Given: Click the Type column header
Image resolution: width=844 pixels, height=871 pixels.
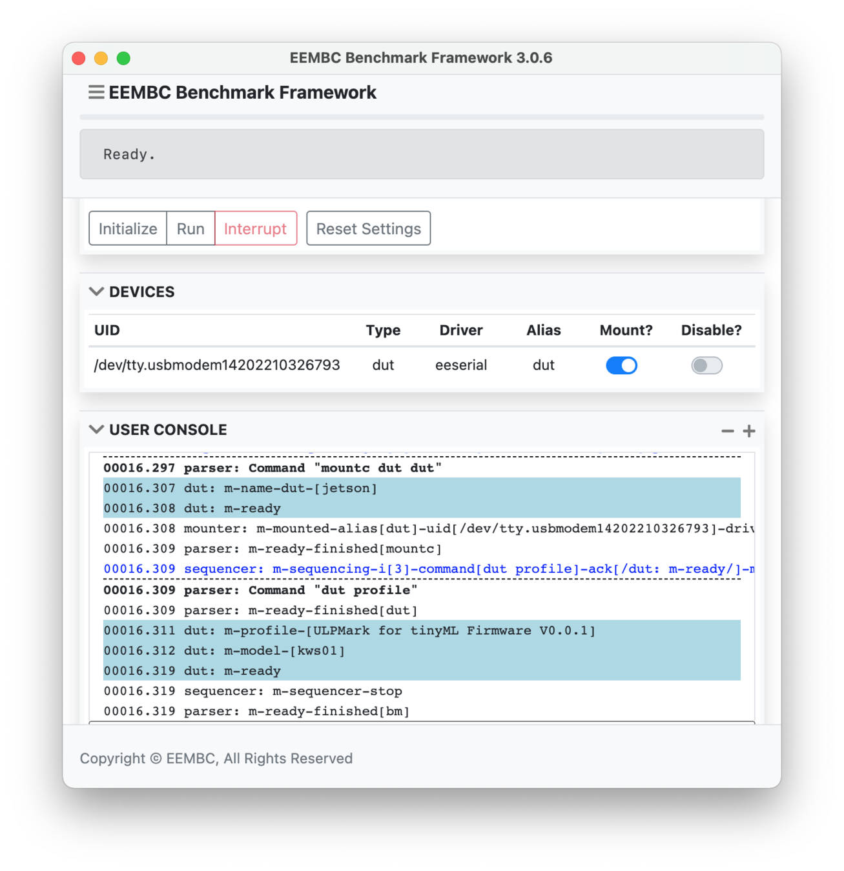Looking at the screenshot, I should (383, 330).
